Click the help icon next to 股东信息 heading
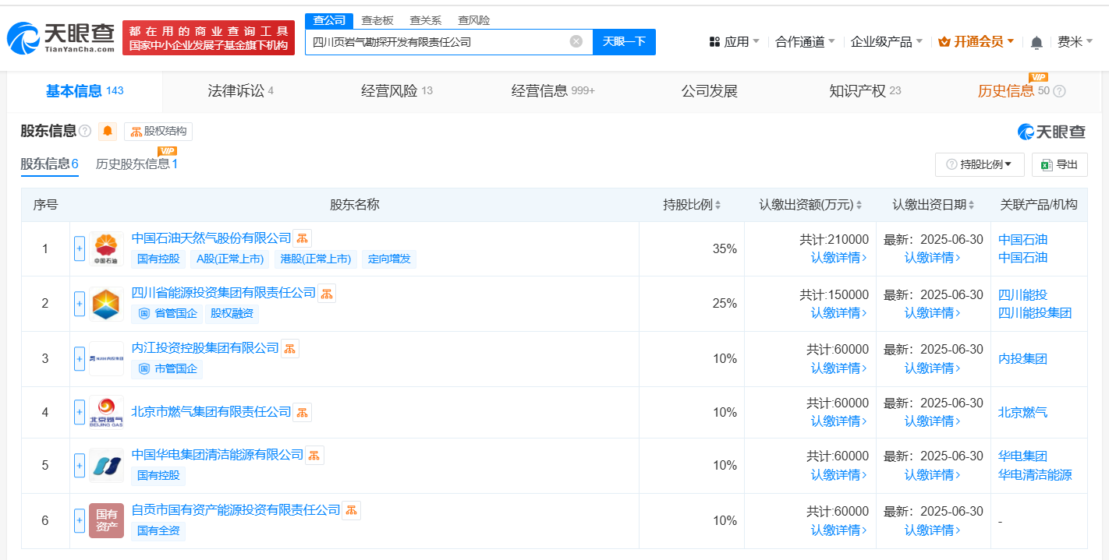This screenshot has width=1109, height=560. coord(85,132)
